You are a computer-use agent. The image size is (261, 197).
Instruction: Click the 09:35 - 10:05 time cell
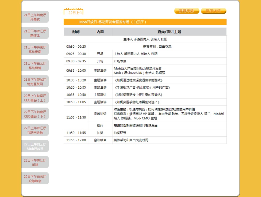(x=76, y=71)
